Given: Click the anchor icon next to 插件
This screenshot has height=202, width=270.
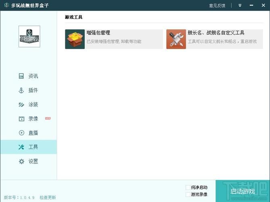Looking at the screenshot, I should point(21,90).
